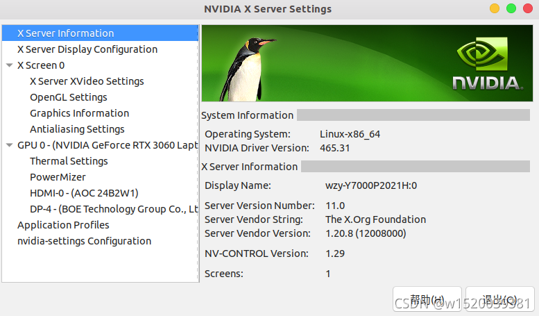The height and width of the screenshot is (316, 539).
Task: Open PowerMizer page
Action: pos(58,177)
